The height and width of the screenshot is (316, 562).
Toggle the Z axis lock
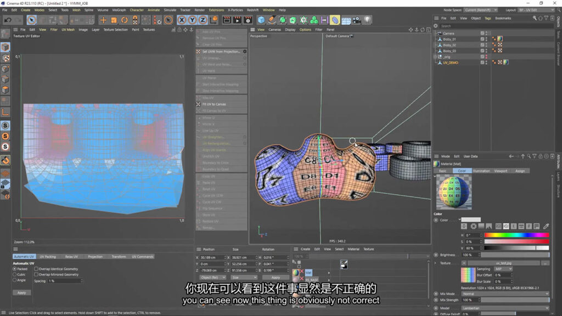203,20
